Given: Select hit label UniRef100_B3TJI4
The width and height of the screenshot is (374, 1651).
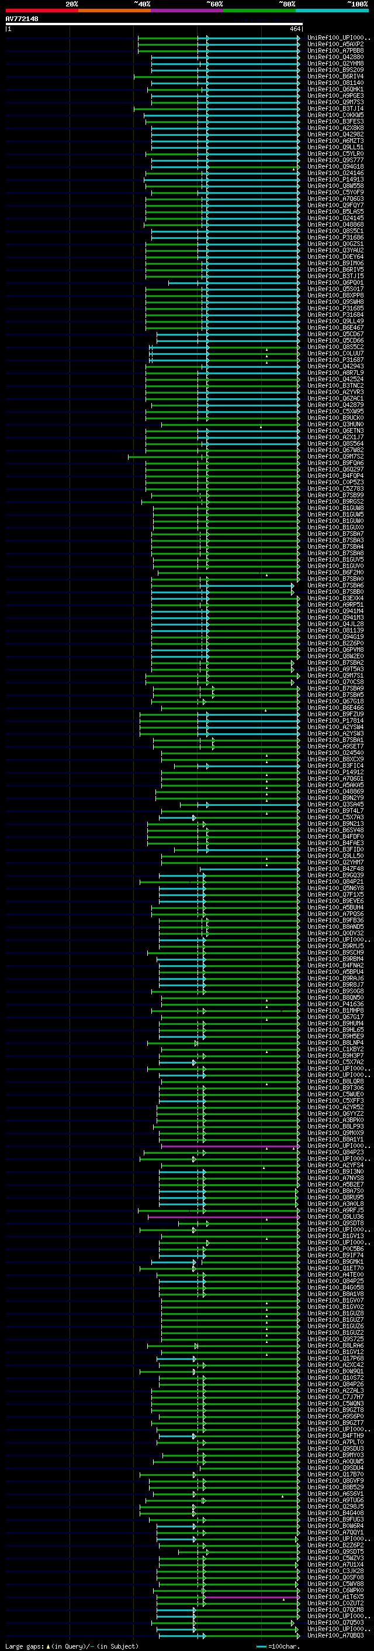Looking at the screenshot, I should (x=335, y=108).
